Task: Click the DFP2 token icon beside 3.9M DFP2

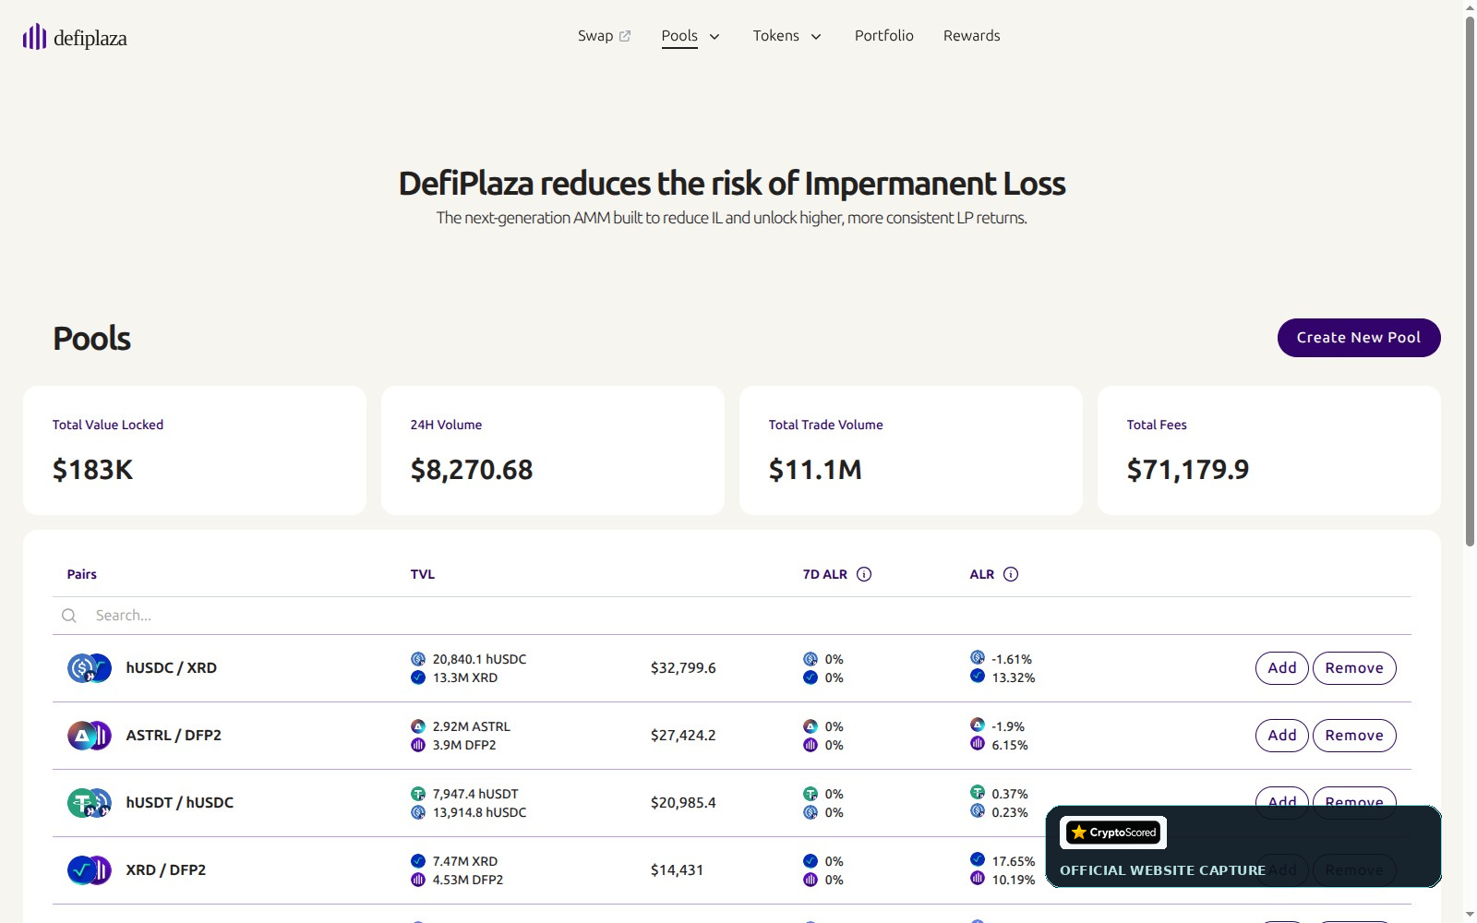Action: 418,745
